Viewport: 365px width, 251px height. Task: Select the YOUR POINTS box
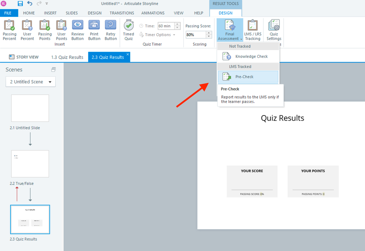pyautogui.click(x=313, y=181)
